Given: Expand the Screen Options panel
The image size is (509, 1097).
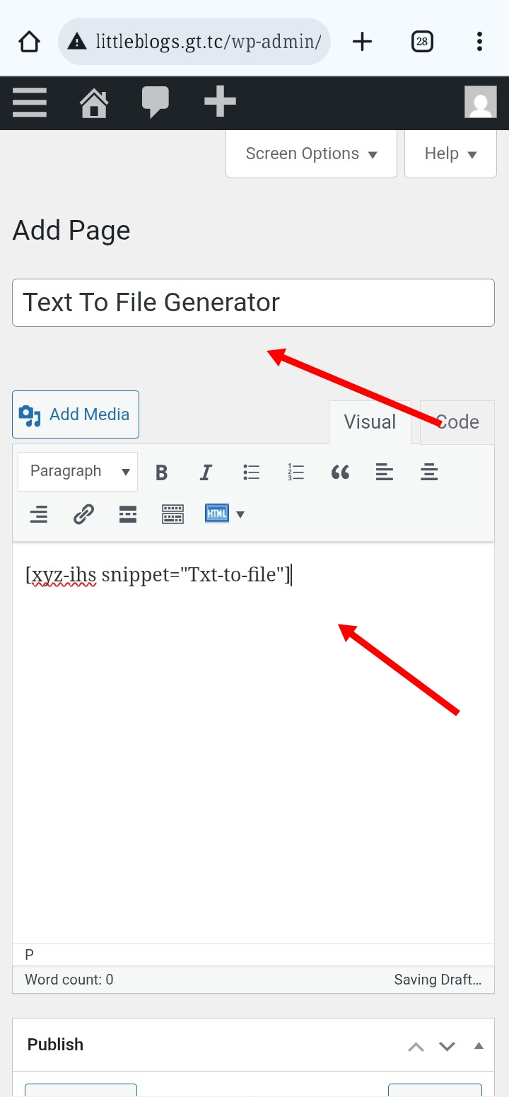Looking at the screenshot, I should [311, 154].
